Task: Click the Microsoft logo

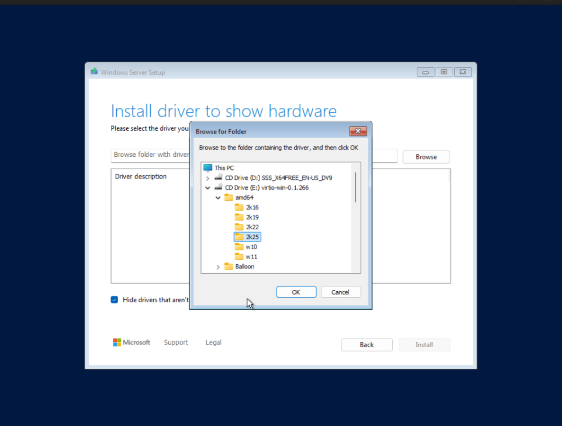Action: (117, 342)
